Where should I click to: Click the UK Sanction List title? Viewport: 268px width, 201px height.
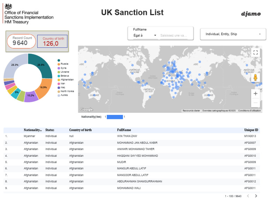coord(132,12)
